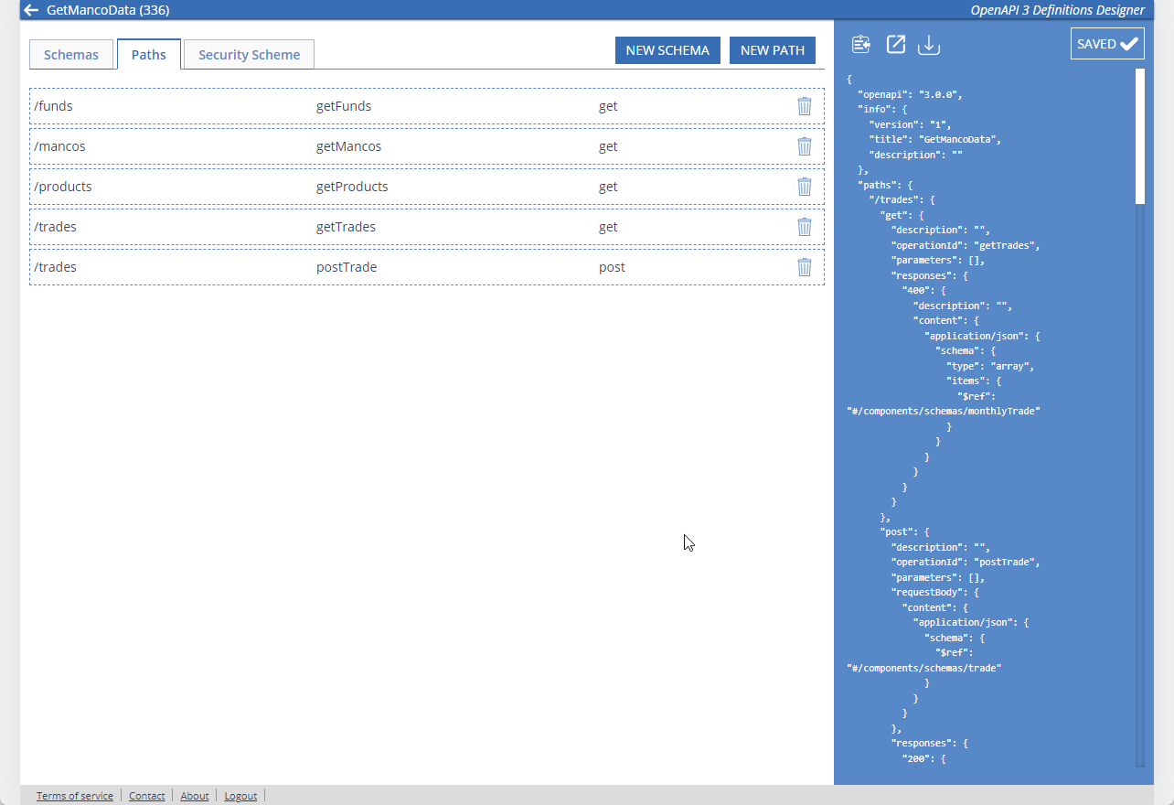Select the /funds path text

pyautogui.click(x=53, y=106)
